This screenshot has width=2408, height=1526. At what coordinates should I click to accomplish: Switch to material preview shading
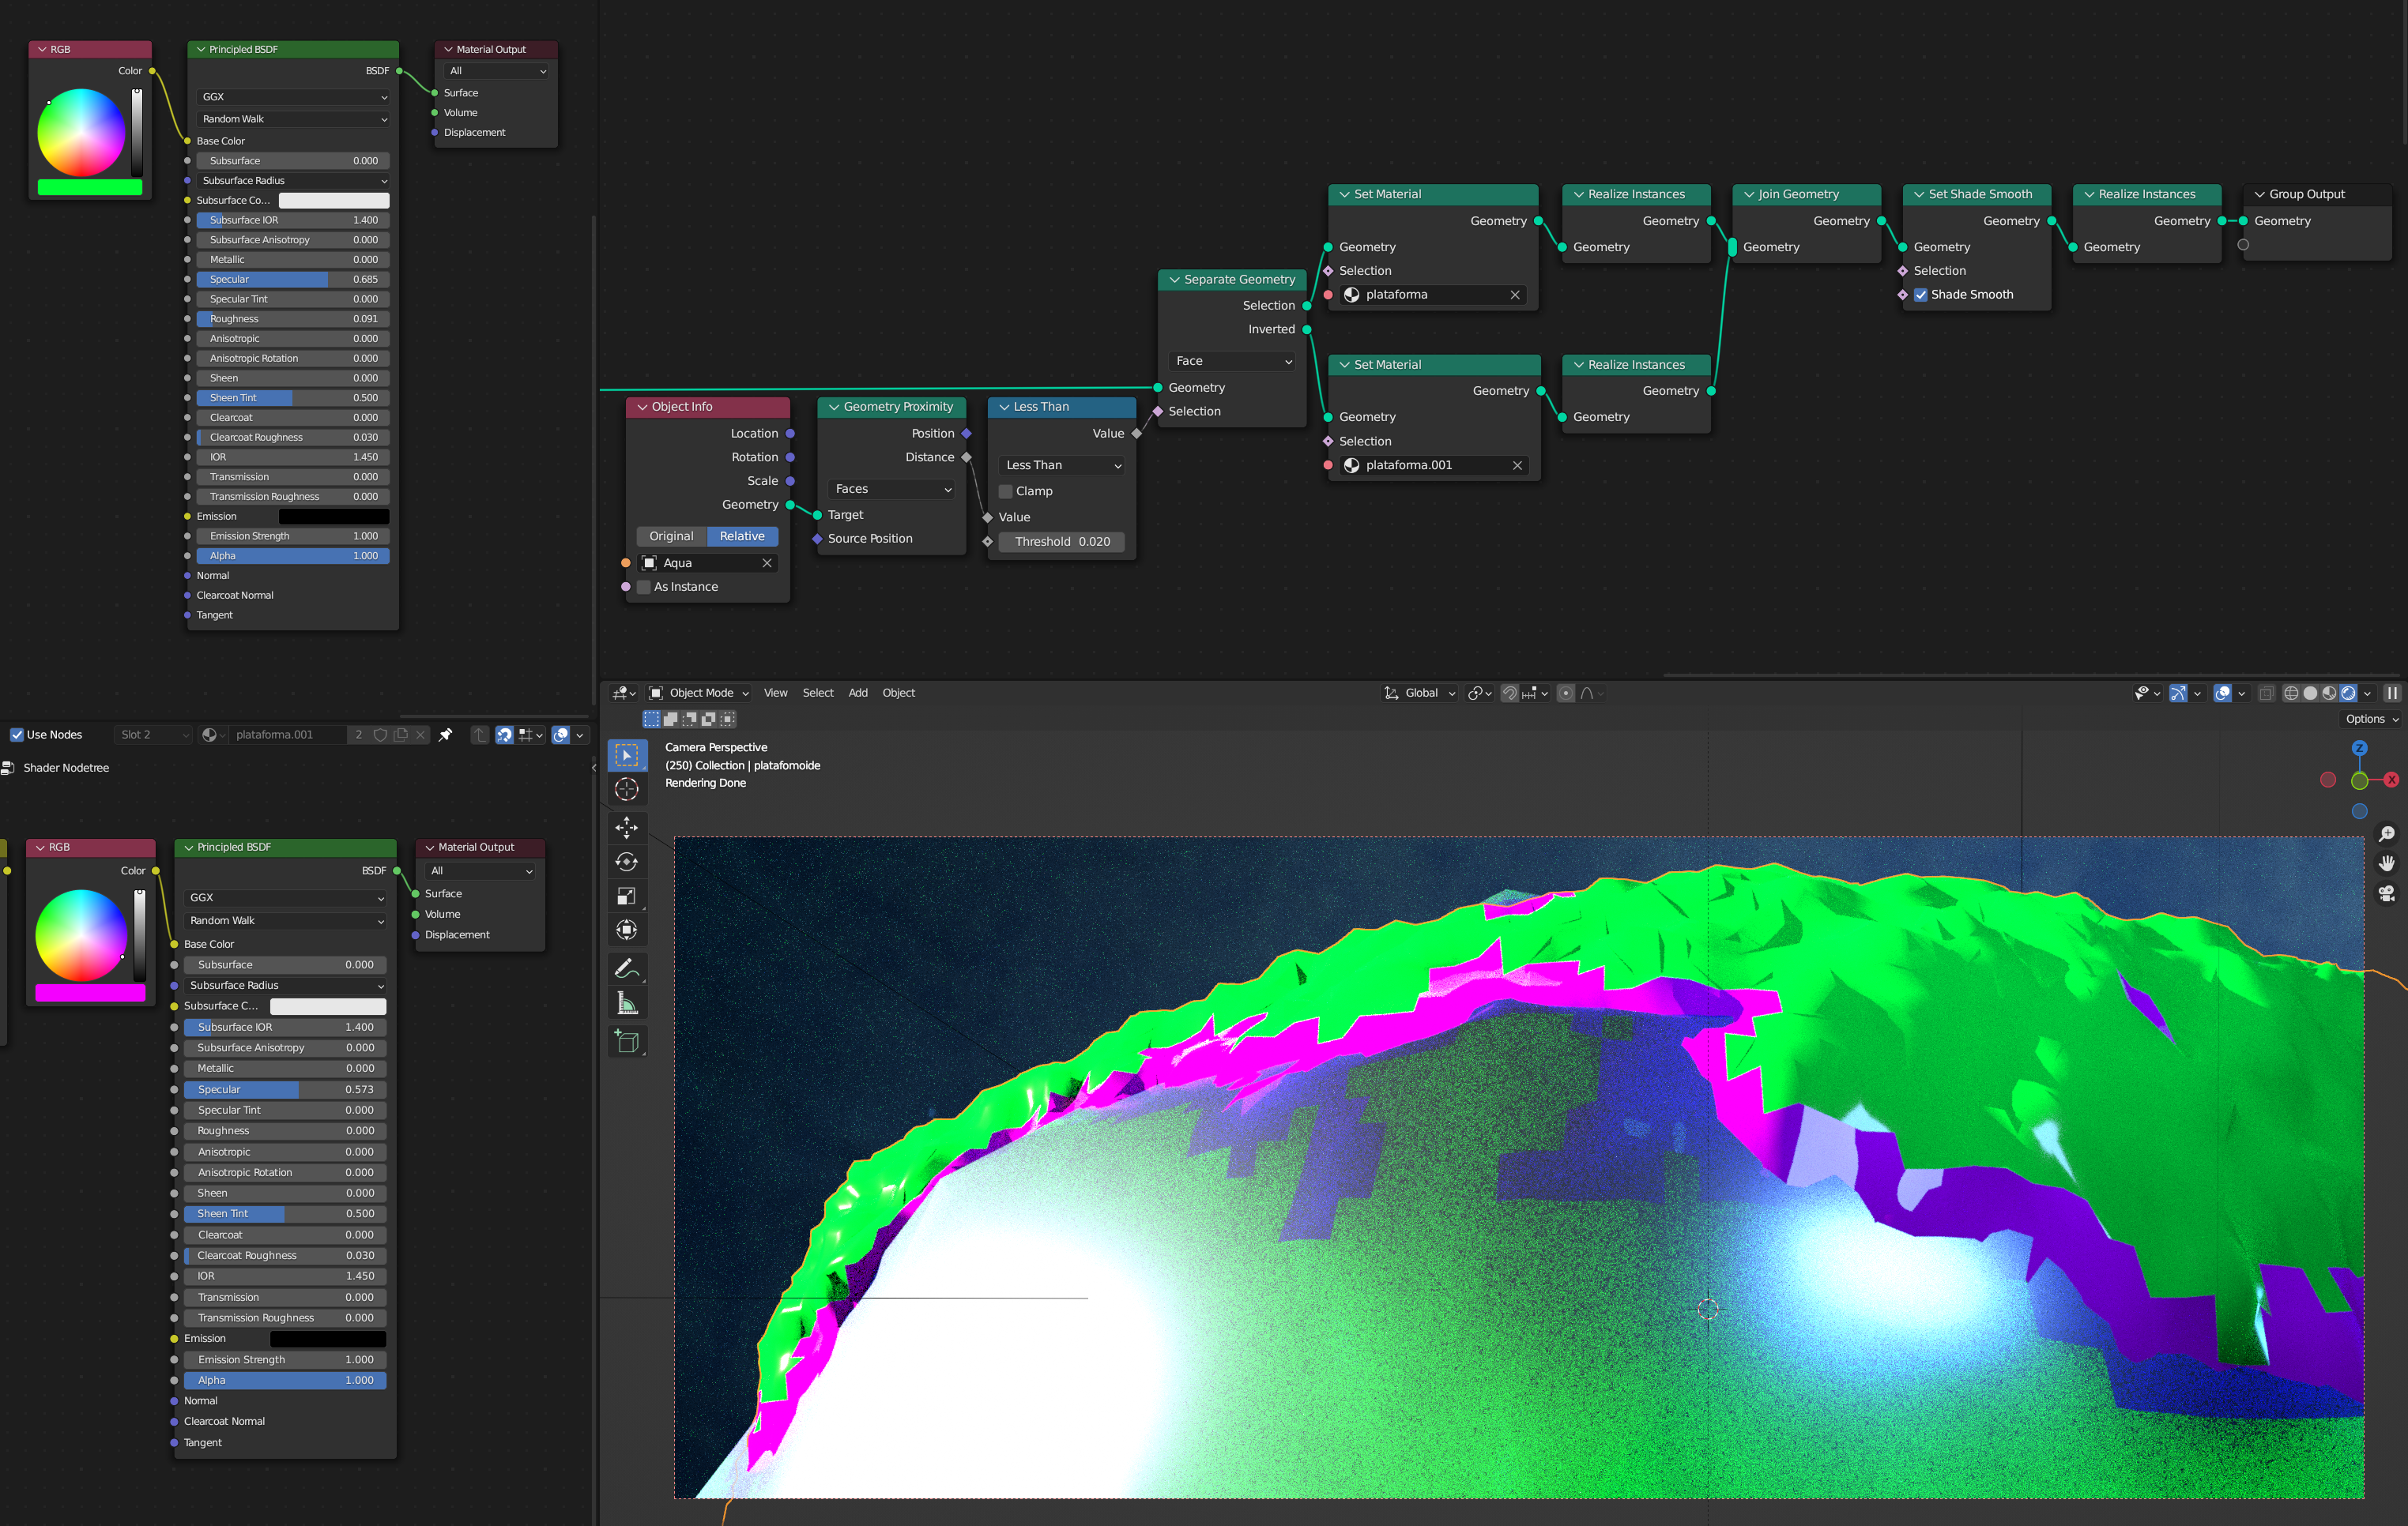click(x=2329, y=693)
